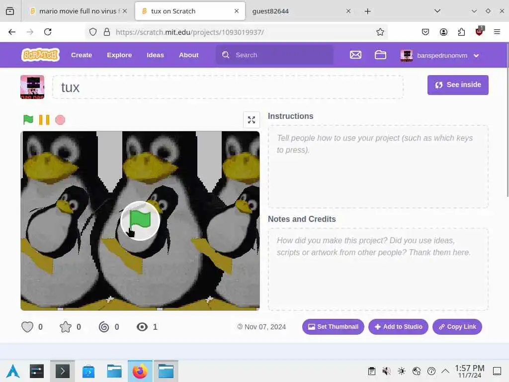Click Add to Studio button
Image resolution: width=509 pixels, height=382 pixels.
coord(398,327)
